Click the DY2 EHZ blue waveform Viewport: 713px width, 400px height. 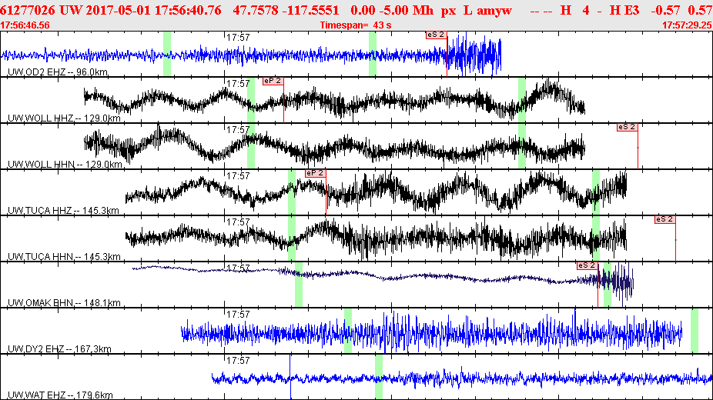(431, 333)
